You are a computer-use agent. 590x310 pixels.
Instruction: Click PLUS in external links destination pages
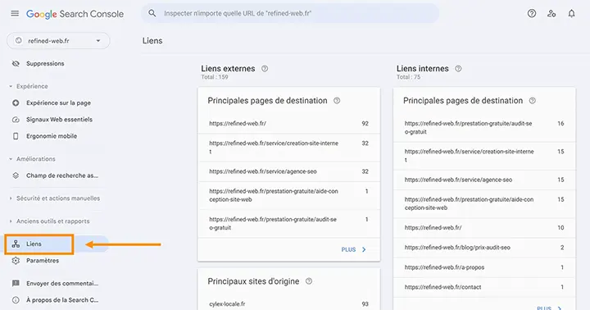353,249
